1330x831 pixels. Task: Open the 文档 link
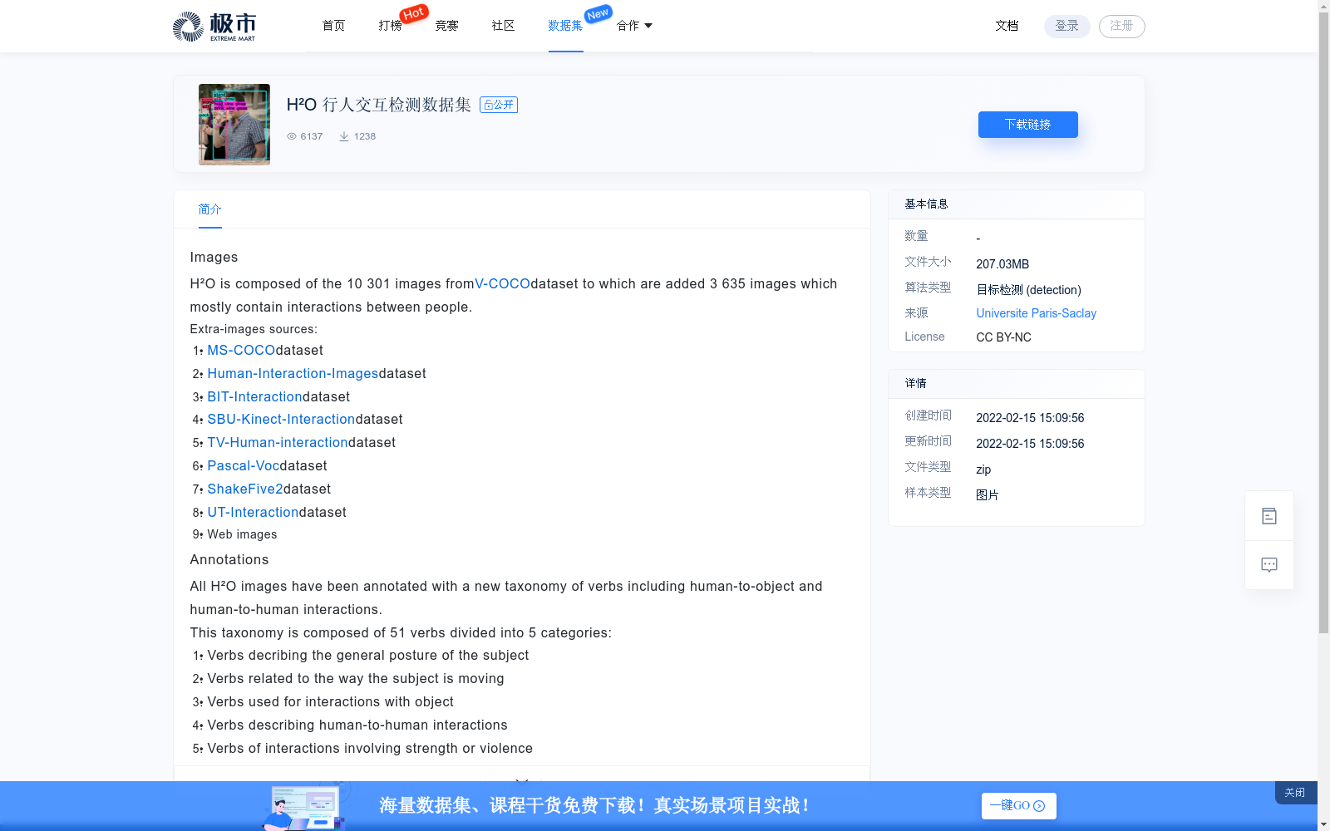point(1007,26)
